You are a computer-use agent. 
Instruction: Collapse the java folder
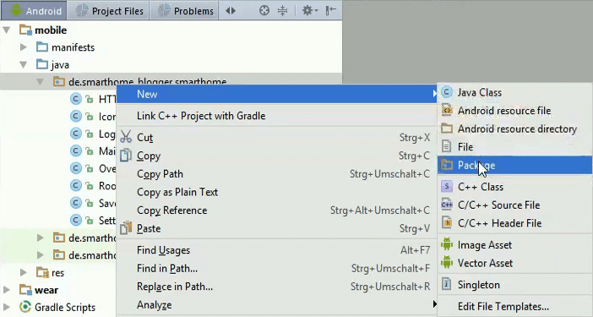click(x=24, y=65)
